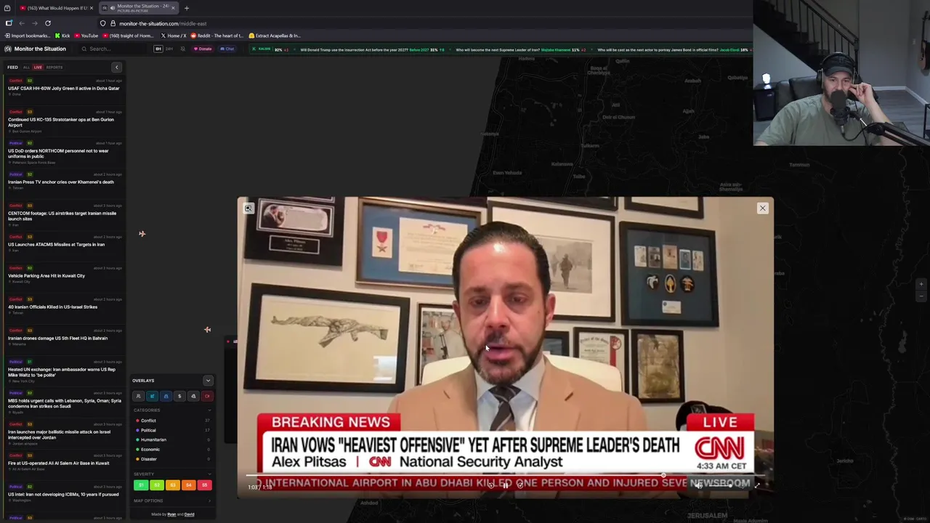
Task: Open feed item 40 Iranian Officials Killed
Action: 63,306
